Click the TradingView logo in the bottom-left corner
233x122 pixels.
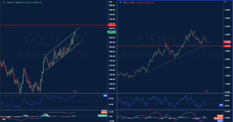4,119
